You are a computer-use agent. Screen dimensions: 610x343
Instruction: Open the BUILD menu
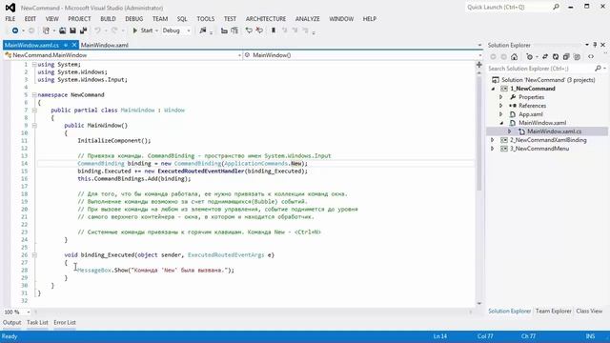pyautogui.click(x=108, y=19)
